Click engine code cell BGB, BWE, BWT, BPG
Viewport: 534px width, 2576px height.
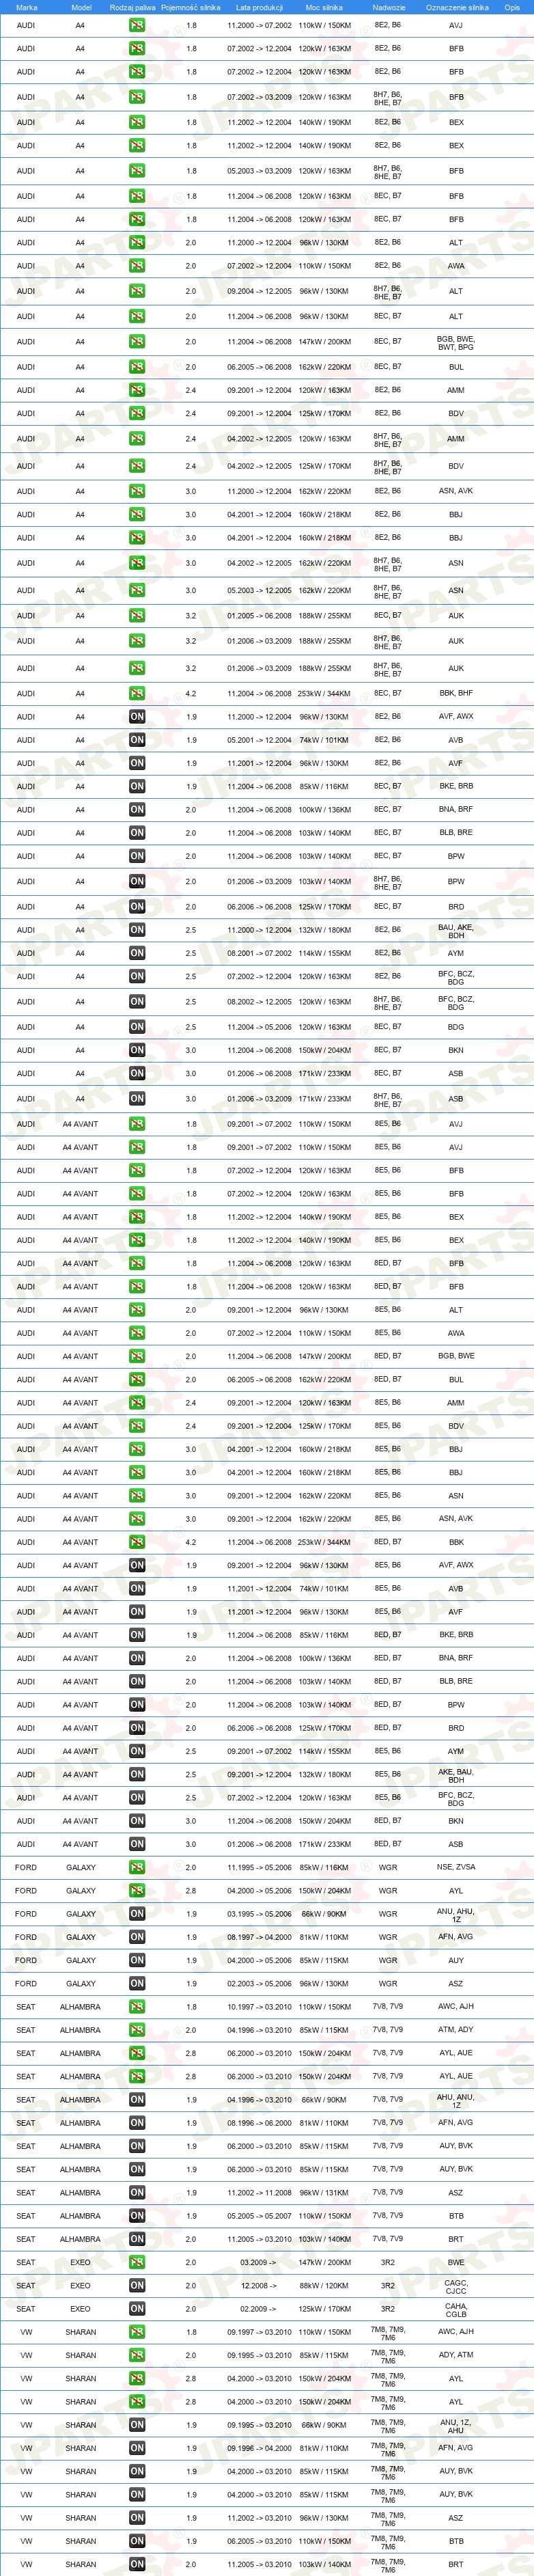coord(456,342)
